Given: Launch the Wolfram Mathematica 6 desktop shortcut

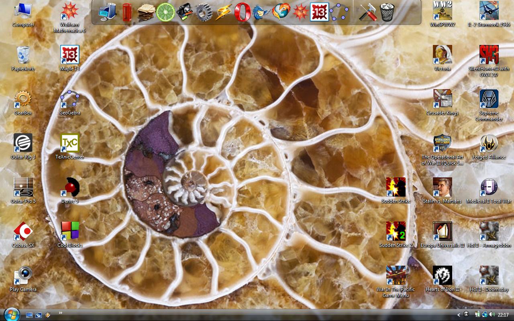Looking at the screenshot, I should 70,18.
